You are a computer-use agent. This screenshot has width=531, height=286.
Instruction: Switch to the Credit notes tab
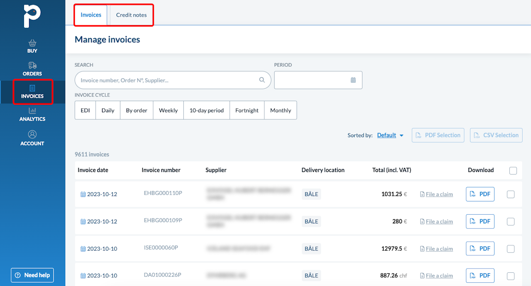(131, 15)
